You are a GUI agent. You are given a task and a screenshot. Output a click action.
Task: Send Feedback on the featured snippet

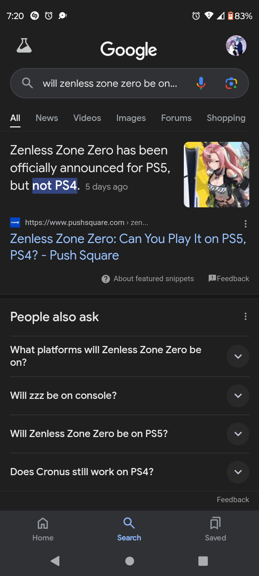click(229, 279)
